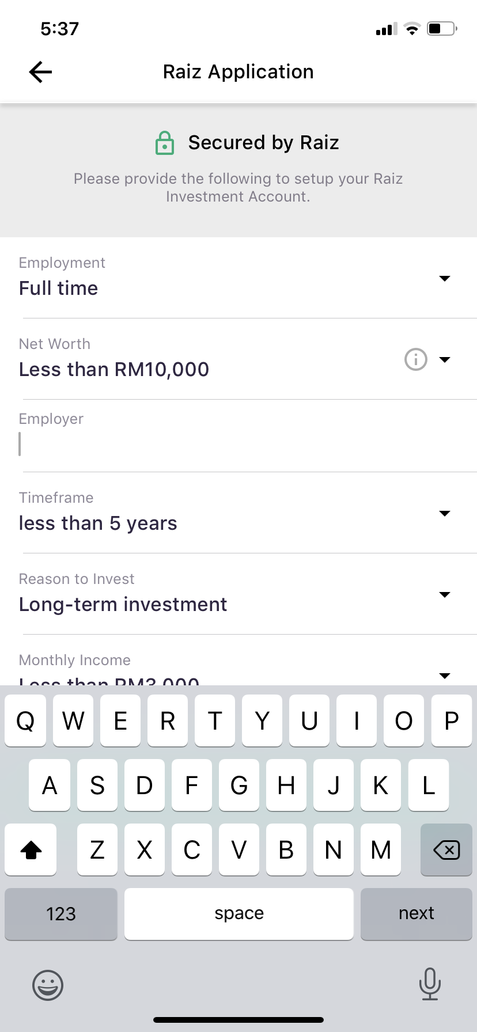
Task: Tap the back arrow icon
Action: coord(40,72)
